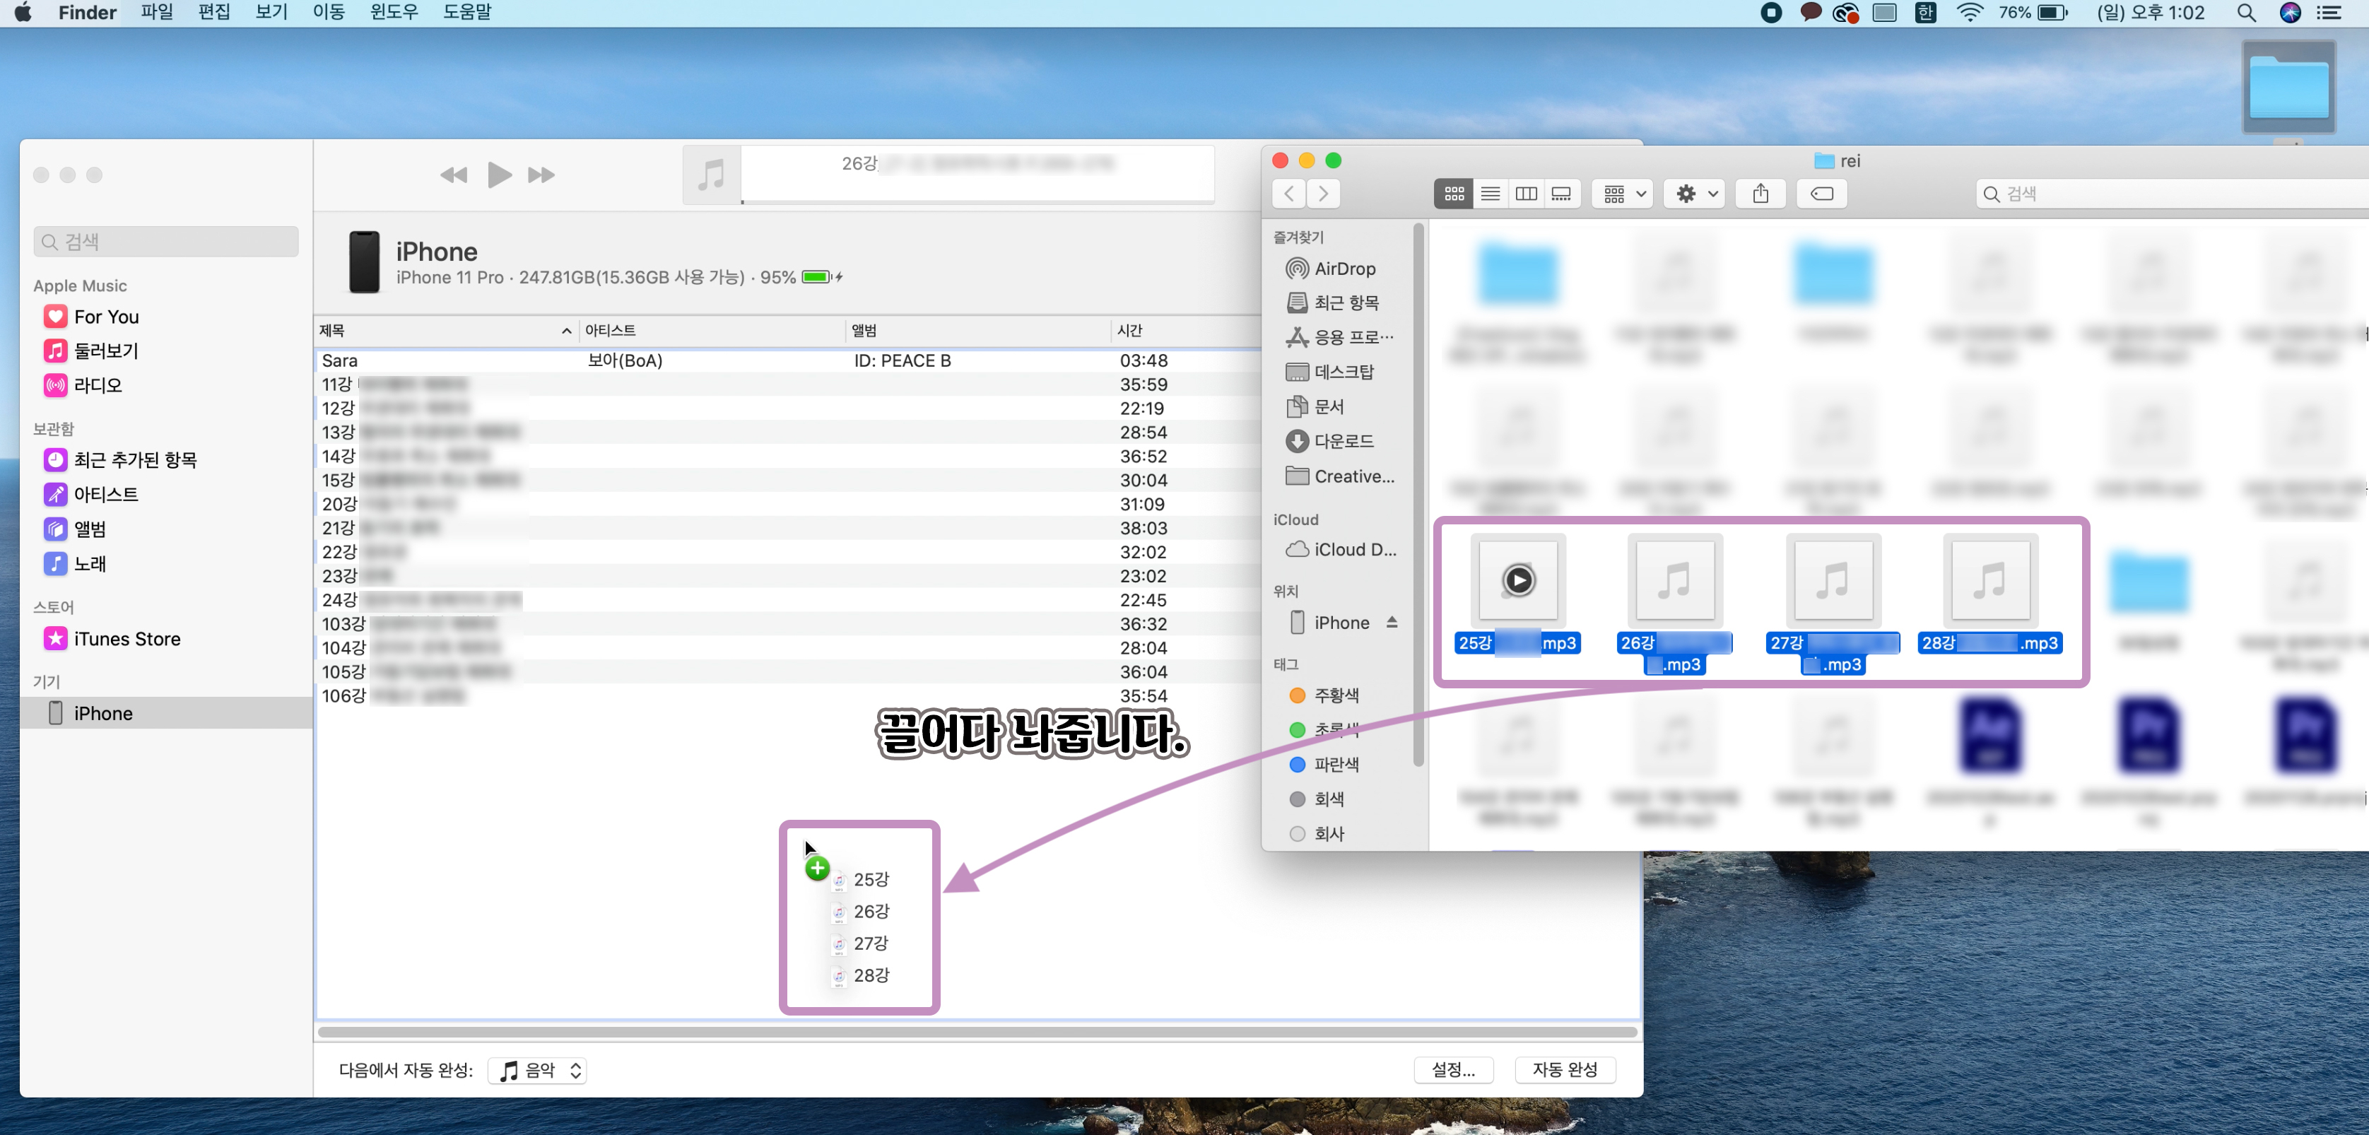Open the autofill source 음악 dropdown

pyautogui.click(x=540, y=1070)
